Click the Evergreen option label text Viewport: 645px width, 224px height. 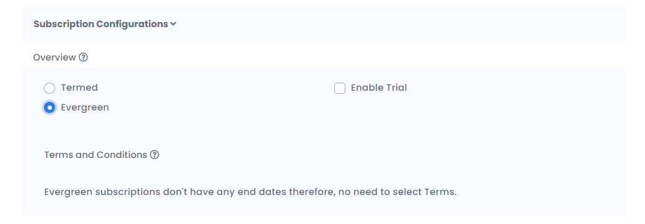85,107
